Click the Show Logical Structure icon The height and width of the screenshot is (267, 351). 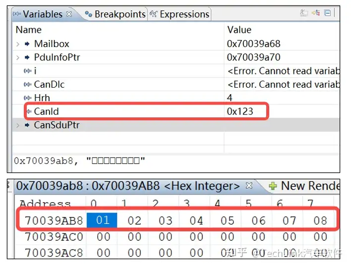[x=316, y=13]
